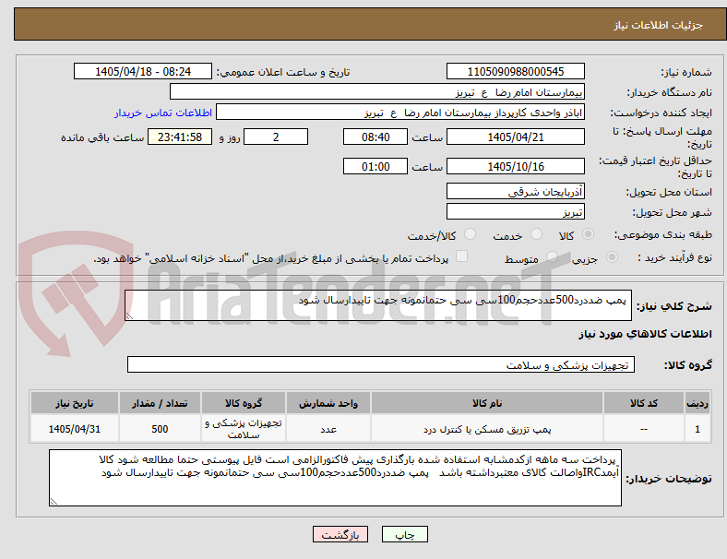This screenshot has width=727, height=559.
Task: Click the 1405/10/16 price validity date field
Action: pyautogui.click(x=516, y=166)
